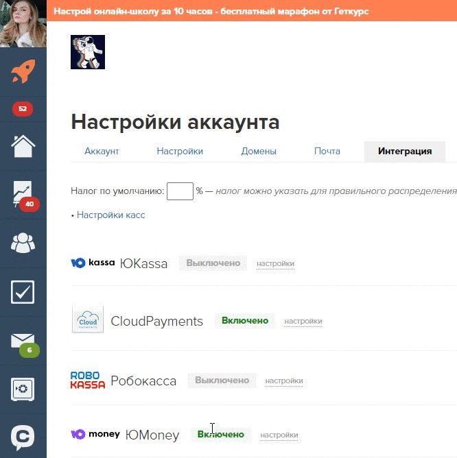Focus the default tax percentage field
The height and width of the screenshot is (458, 457).
tap(180, 191)
